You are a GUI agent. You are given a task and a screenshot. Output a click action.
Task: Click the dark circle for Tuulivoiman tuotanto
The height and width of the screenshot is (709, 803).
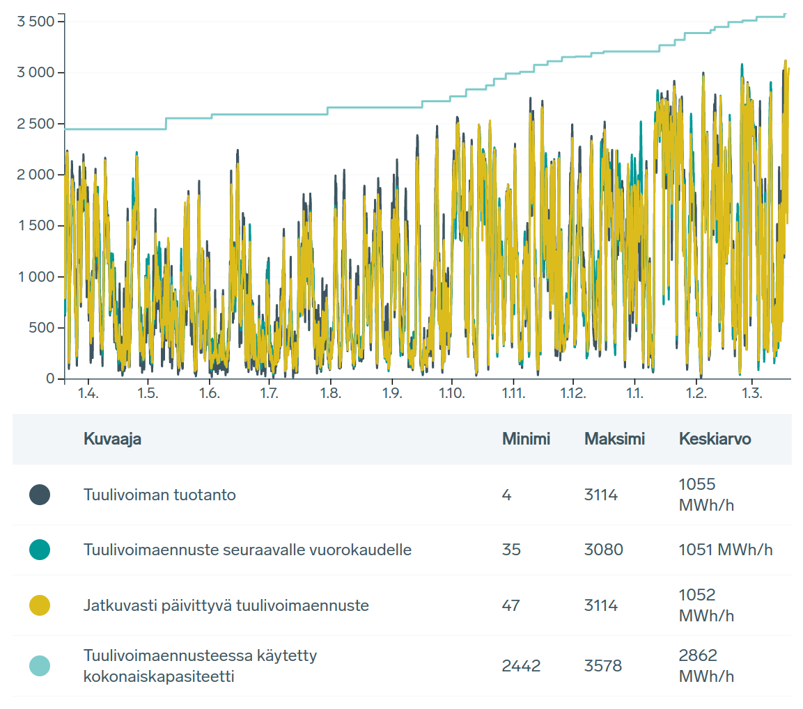[40, 495]
